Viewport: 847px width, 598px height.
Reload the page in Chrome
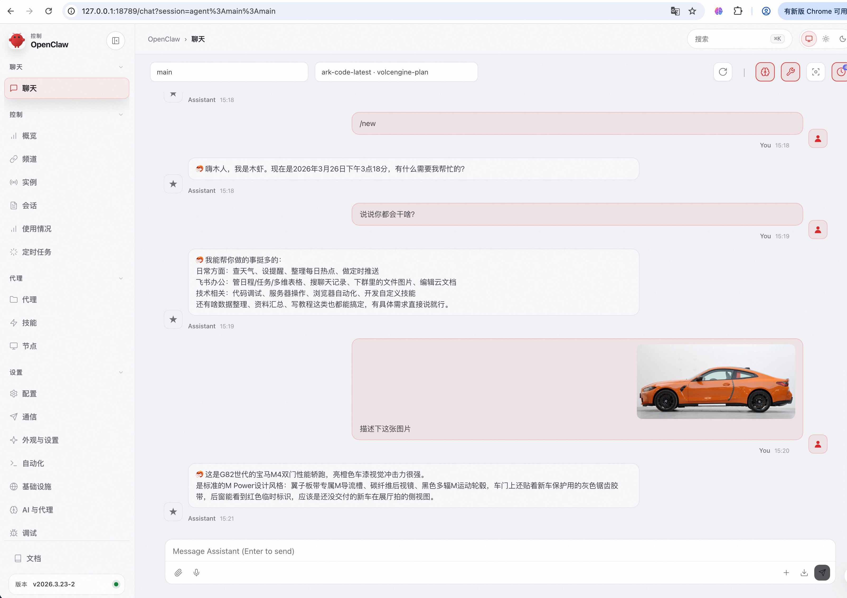click(x=48, y=11)
